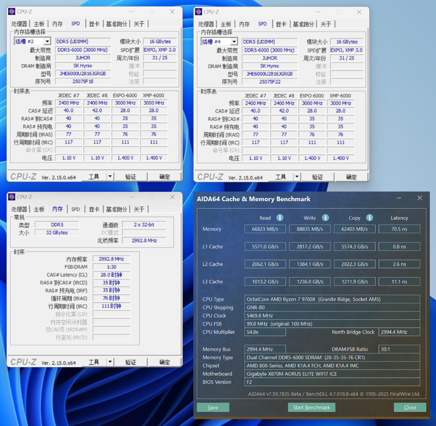Open 关于 tab in slot #4 window
This screenshot has height=426, width=436.
pyautogui.click(x=326, y=24)
